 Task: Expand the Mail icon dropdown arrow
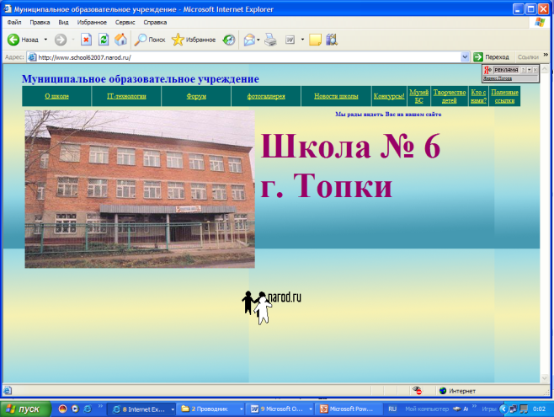pos(258,40)
